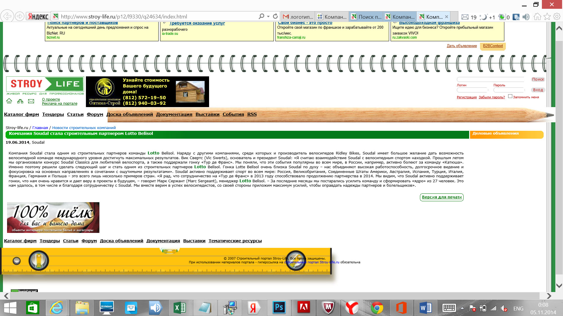Open Новости строительных компаний breadcrumb
The height and width of the screenshot is (316, 563).
click(x=84, y=128)
